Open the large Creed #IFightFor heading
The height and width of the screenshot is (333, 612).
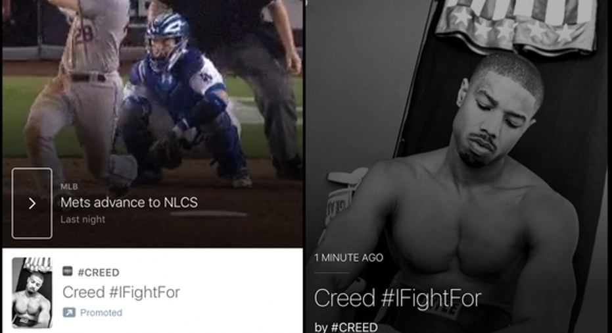(x=398, y=298)
